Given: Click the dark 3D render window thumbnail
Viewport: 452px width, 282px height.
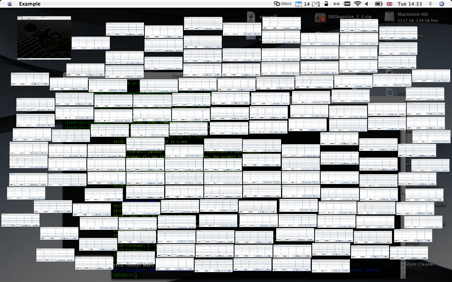Looking at the screenshot, I should pyautogui.click(x=44, y=38).
